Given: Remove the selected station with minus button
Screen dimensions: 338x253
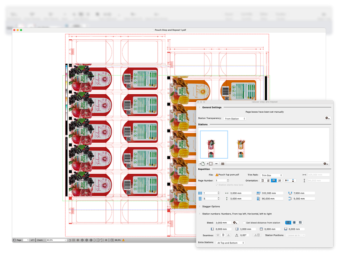Looking at the screenshot, I should [x=216, y=164].
